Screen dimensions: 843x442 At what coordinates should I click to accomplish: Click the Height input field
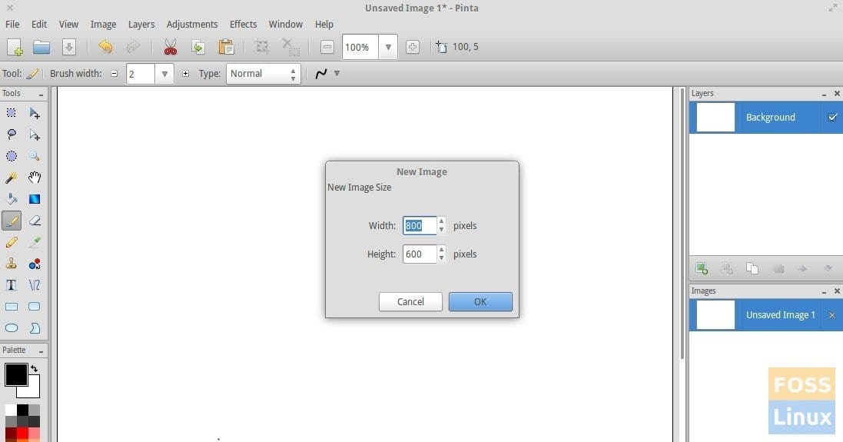tap(420, 254)
